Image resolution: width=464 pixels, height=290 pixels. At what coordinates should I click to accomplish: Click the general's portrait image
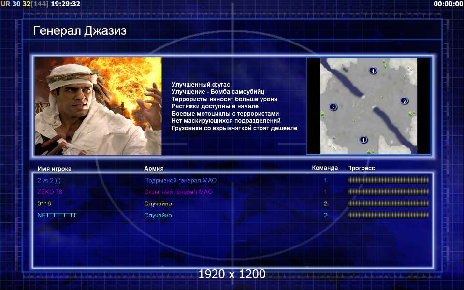pyautogui.click(x=98, y=106)
